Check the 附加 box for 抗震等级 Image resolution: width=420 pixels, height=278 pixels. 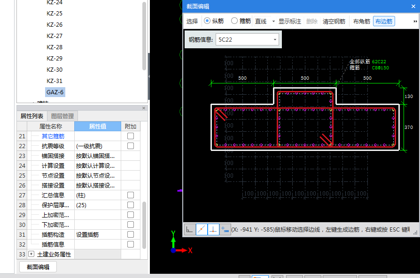click(x=131, y=146)
